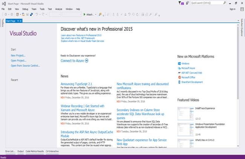Click the Connect to Azure arrow icon
Image resolution: width=245 pixels, height=159 pixels.
click(87, 60)
